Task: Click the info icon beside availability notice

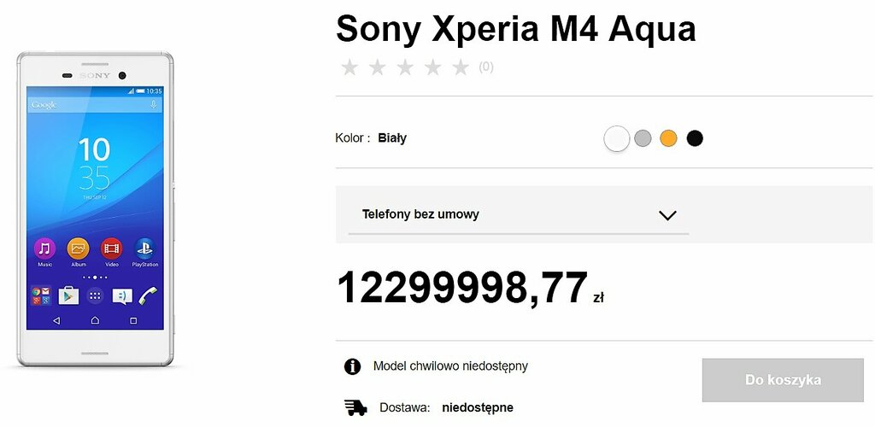Action: pos(352,366)
